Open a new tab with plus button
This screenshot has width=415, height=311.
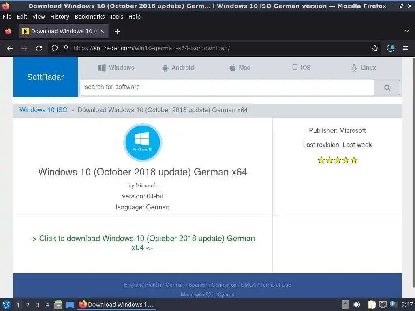point(117,32)
